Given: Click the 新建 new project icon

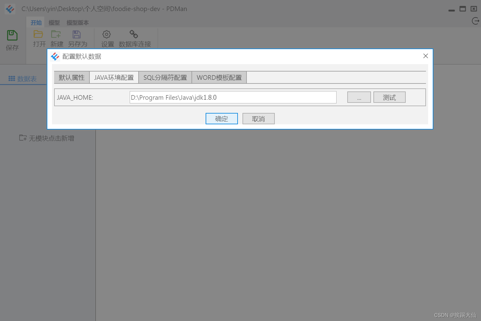Looking at the screenshot, I should [x=56, y=35].
